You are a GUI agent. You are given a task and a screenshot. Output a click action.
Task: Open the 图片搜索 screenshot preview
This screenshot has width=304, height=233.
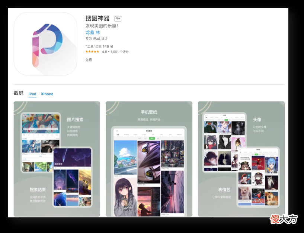[57, 159]
